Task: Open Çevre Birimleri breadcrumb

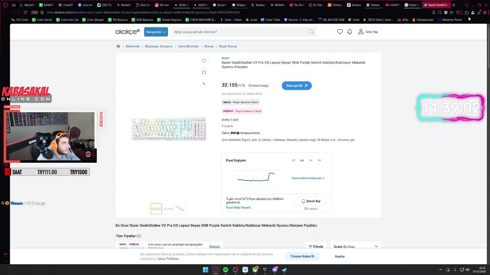Action: point(188,46)
